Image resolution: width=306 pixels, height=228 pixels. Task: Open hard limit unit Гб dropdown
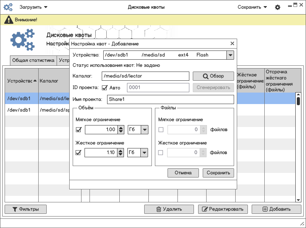point(144,153)
